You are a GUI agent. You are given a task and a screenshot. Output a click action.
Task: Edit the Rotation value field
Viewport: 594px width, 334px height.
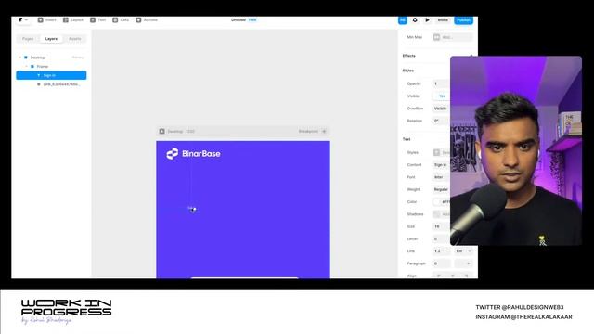(x=440, y=121)
